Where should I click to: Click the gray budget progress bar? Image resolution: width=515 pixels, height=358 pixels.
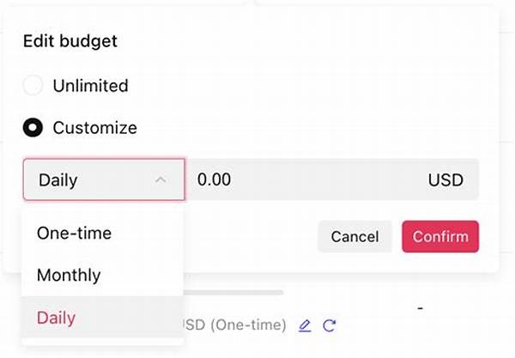pyautogui.click(x=233, y=292)
